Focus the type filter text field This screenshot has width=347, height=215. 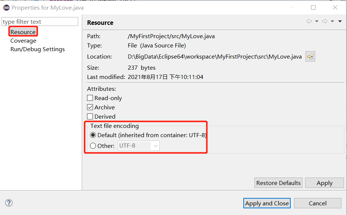[x=40, y=22]
